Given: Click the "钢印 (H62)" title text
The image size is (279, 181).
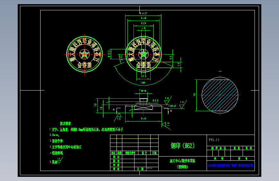Looking at the screenshot, I should 182,146.
